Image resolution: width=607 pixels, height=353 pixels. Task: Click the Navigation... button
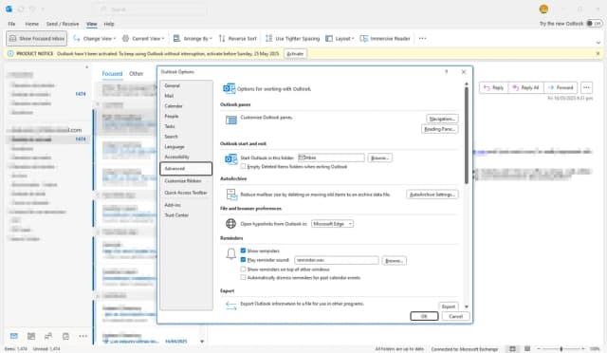[442, 119]
